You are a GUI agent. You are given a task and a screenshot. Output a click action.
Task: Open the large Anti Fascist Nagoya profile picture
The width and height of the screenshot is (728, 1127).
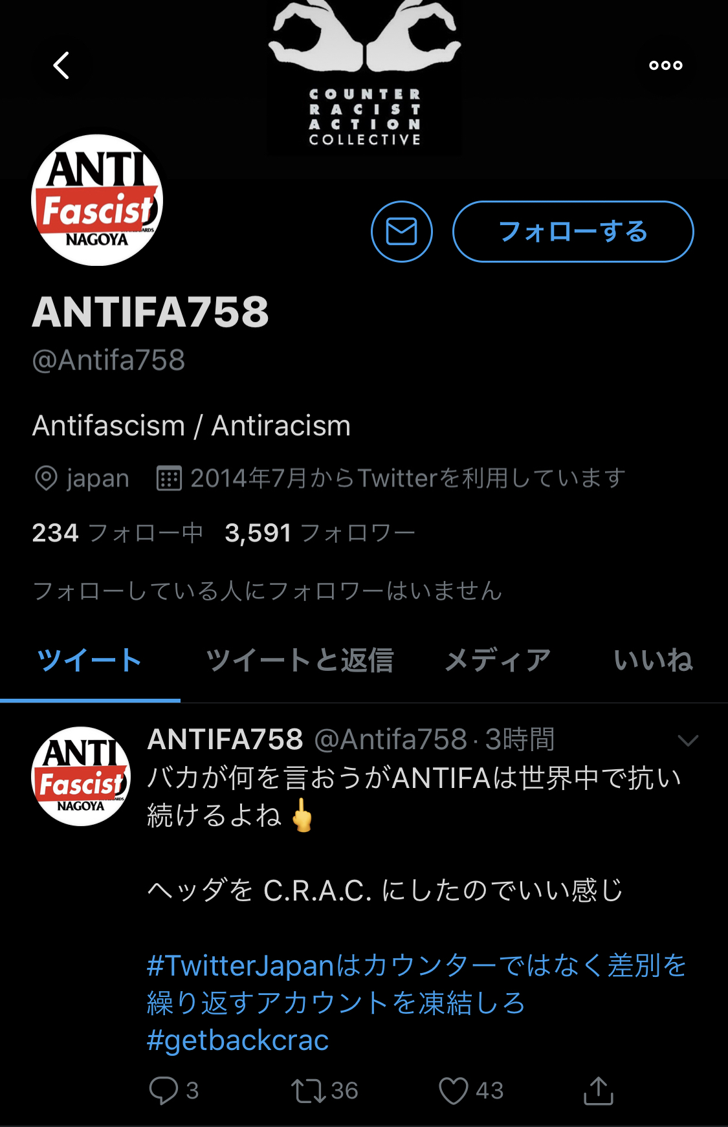click(97, 200)
